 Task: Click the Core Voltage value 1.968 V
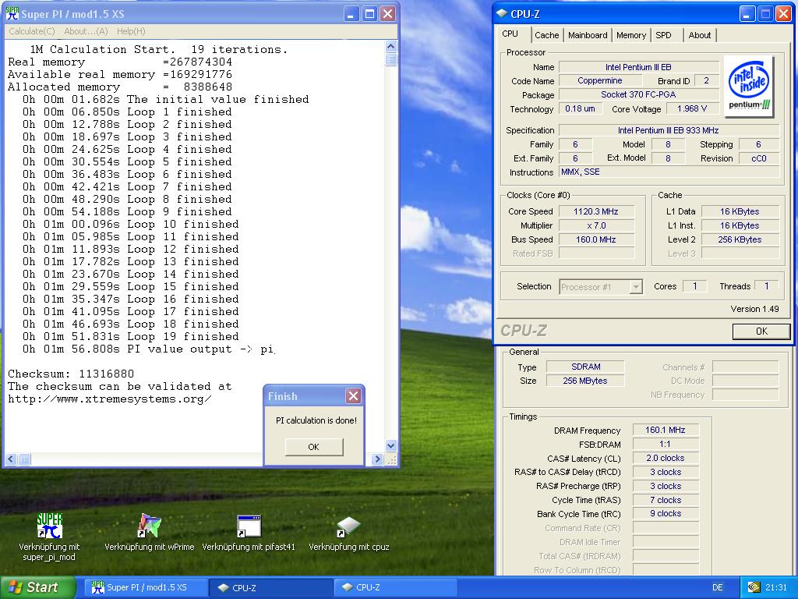tap(692, 108)
